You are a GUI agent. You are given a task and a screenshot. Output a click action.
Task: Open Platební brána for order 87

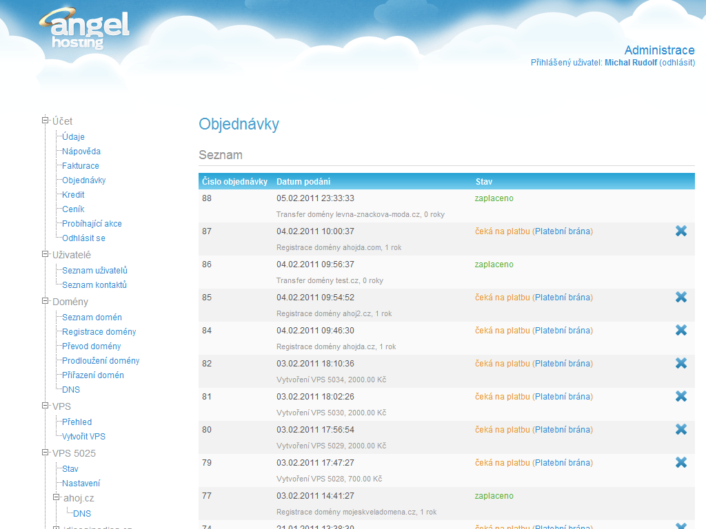[x=563, y=231]
